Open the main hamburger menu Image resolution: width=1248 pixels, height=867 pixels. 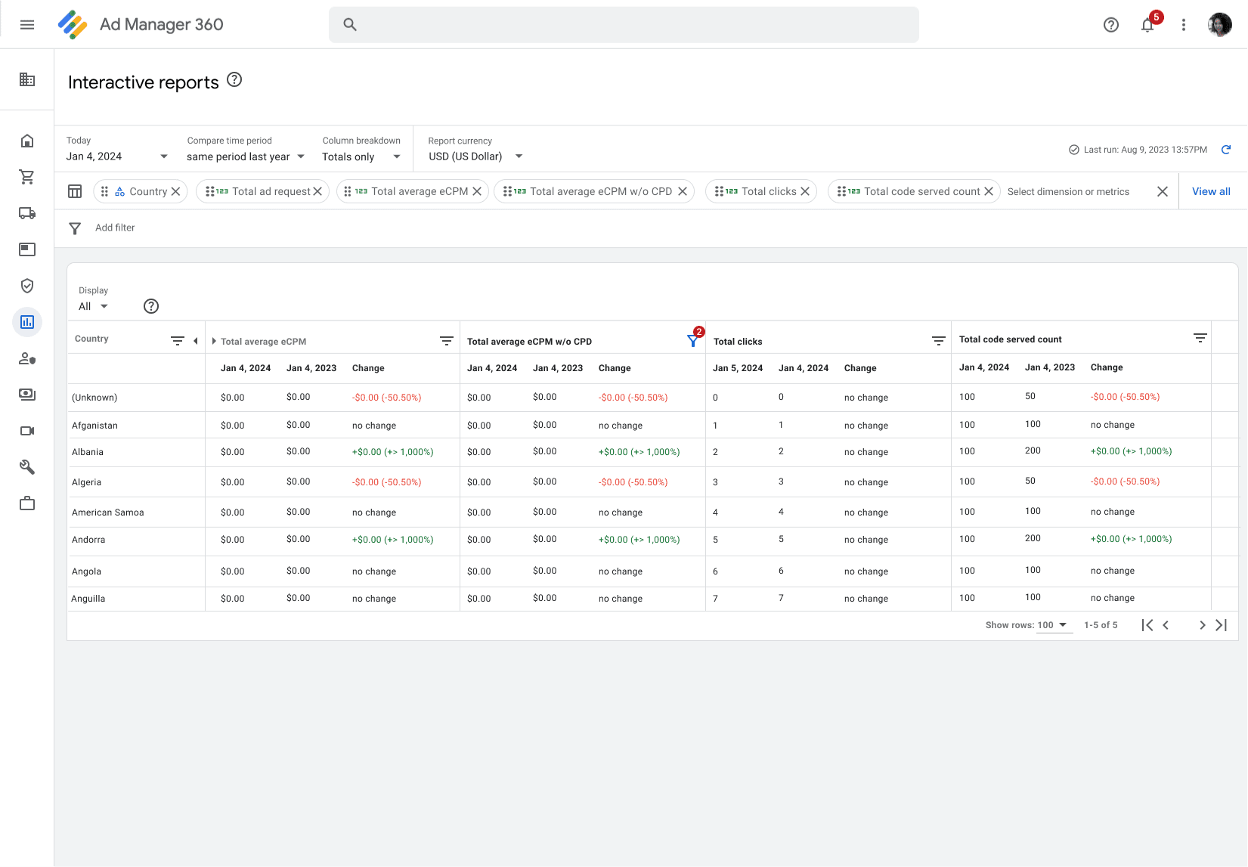click(27, 25)
